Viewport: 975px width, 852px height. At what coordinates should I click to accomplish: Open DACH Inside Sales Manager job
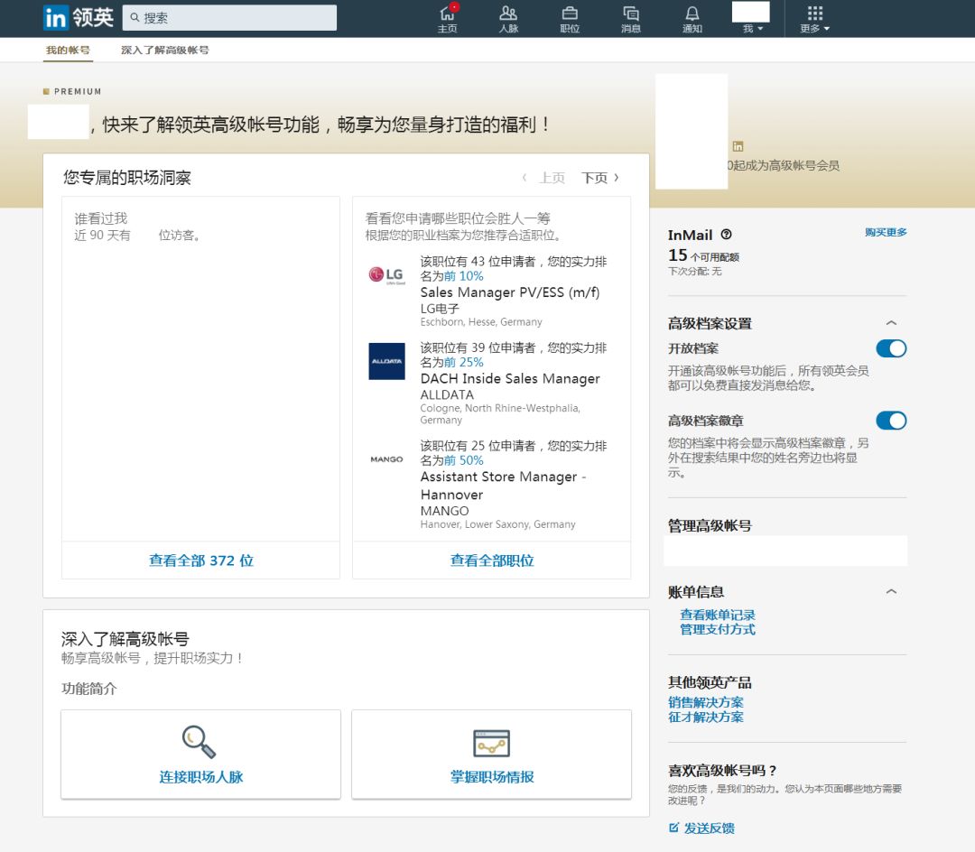click(510, 378)
